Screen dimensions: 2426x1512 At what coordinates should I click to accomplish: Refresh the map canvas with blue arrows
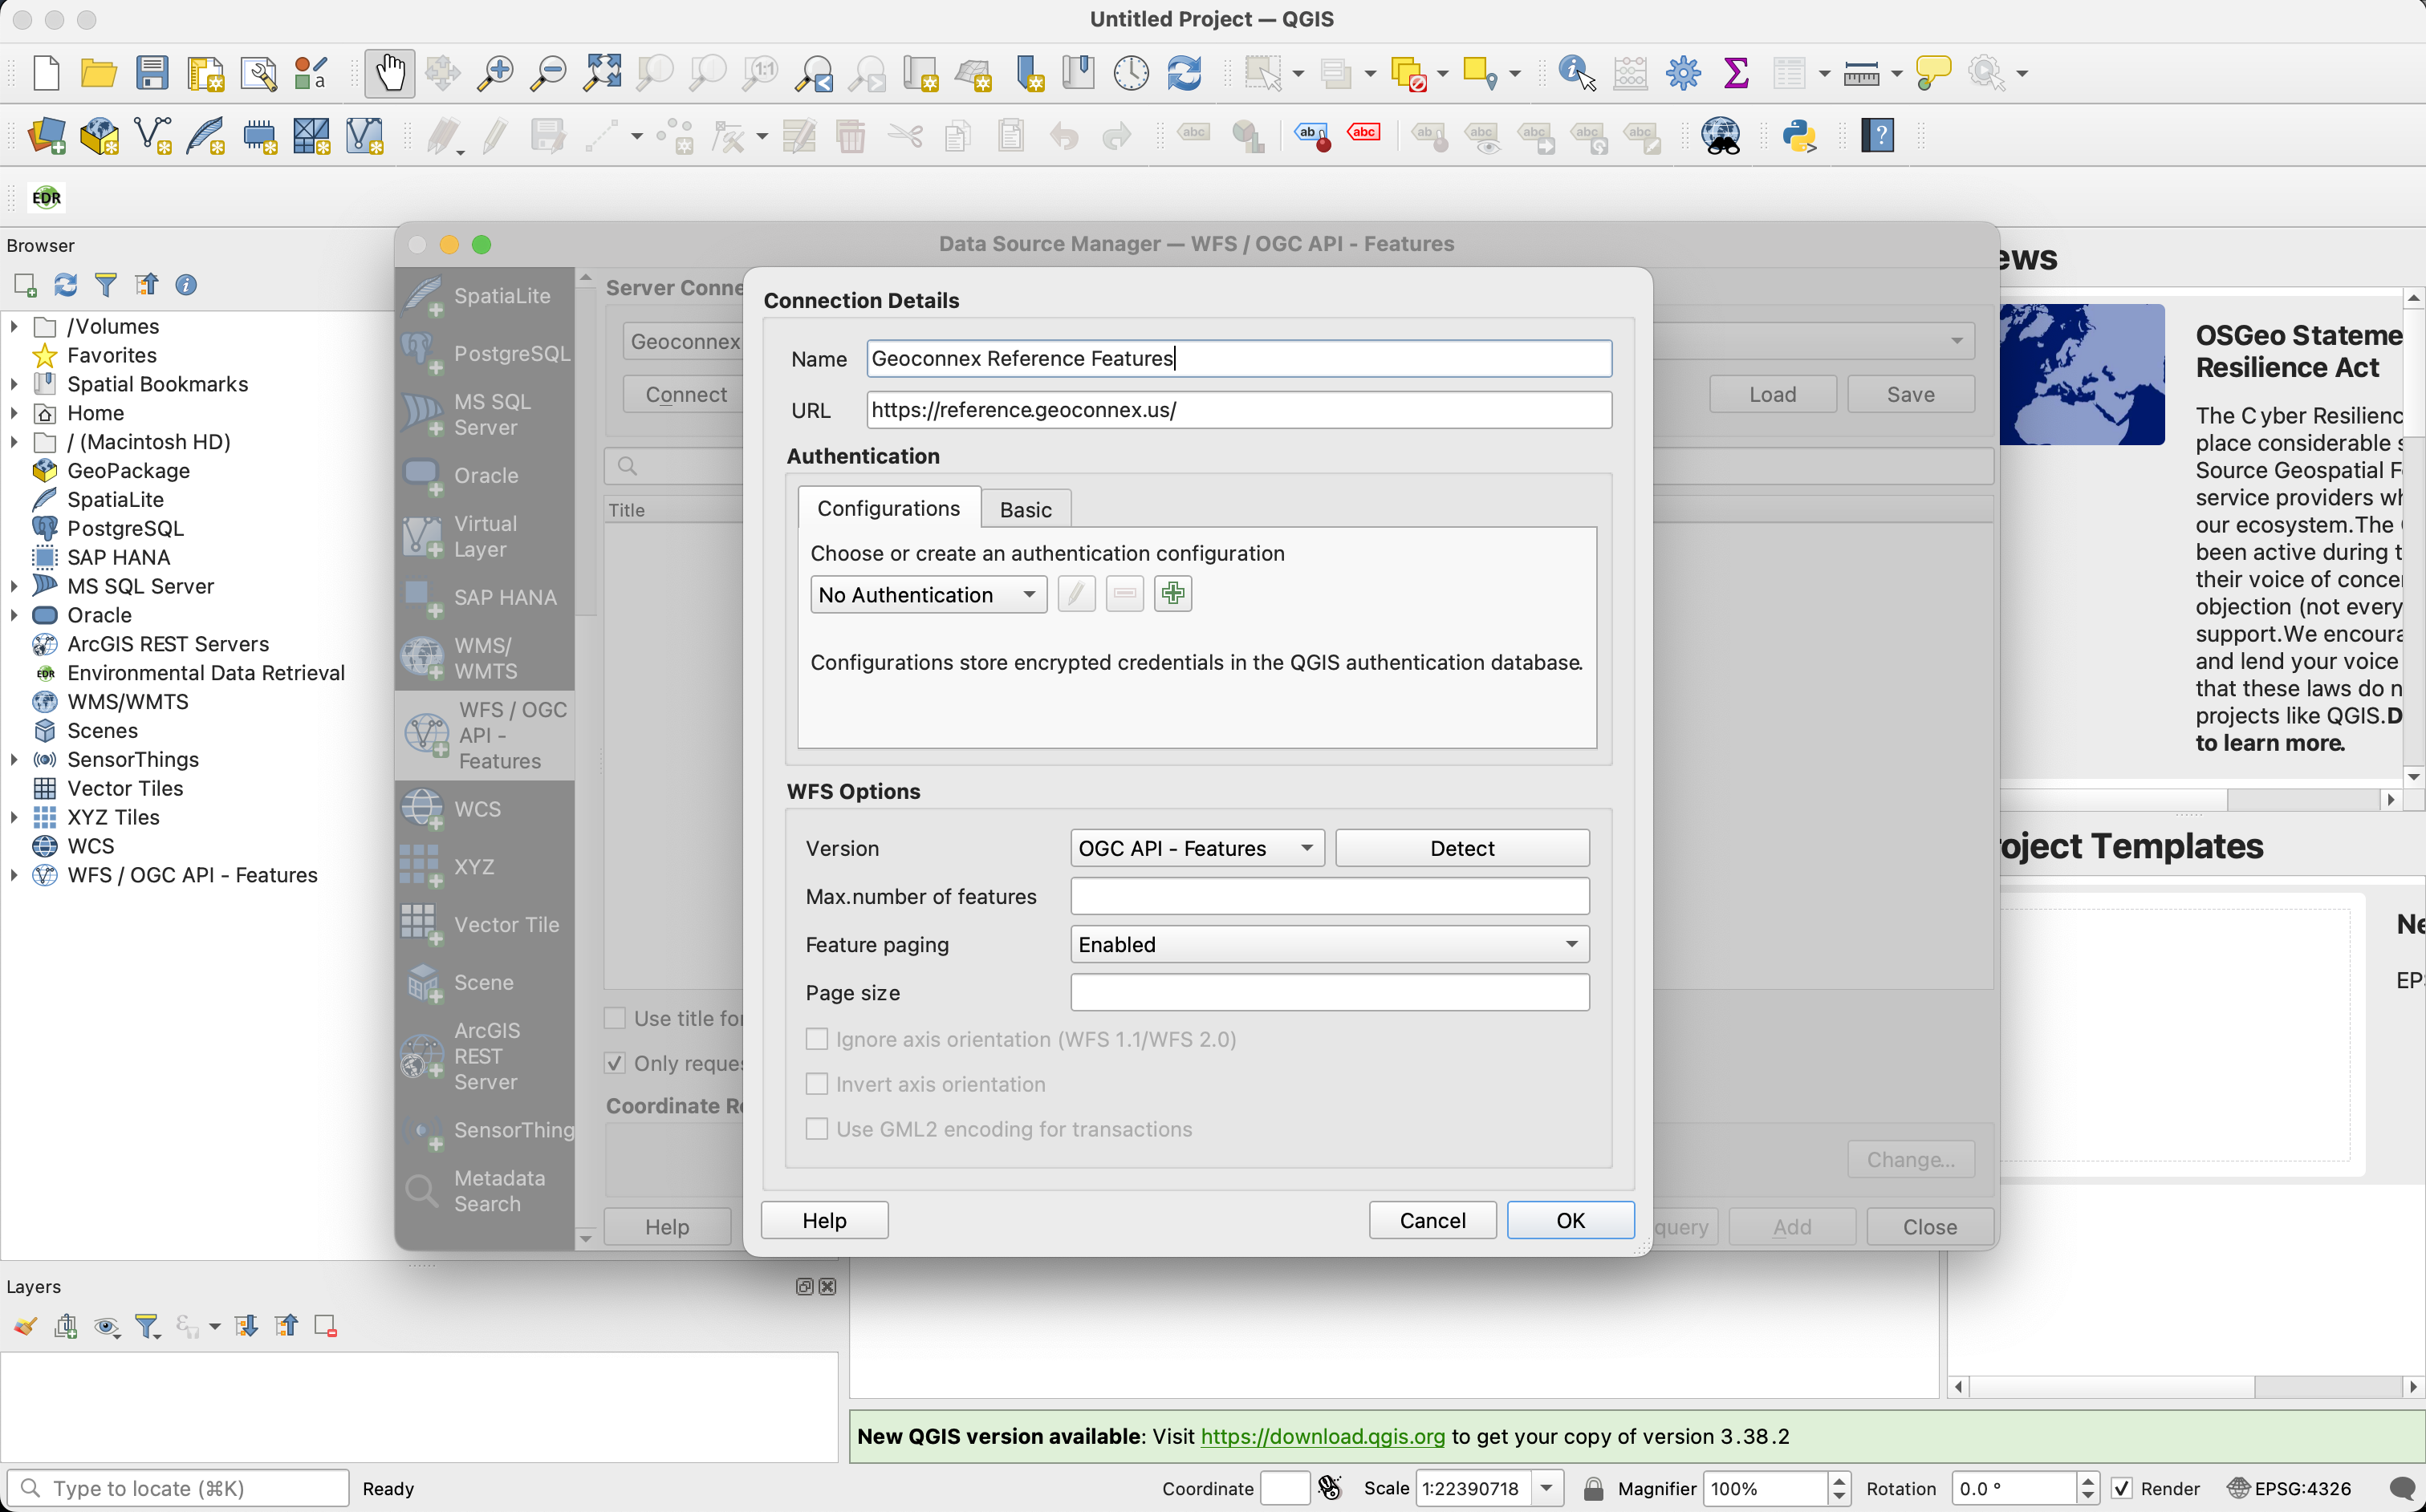(x=1185, y=73)
